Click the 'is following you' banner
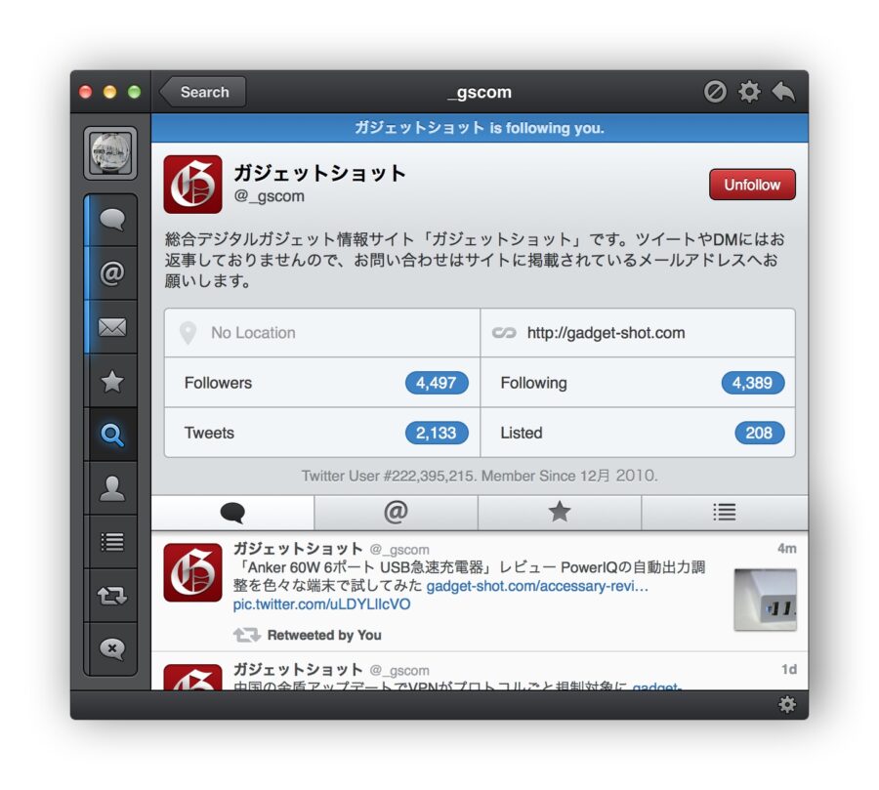 [480, 128]
